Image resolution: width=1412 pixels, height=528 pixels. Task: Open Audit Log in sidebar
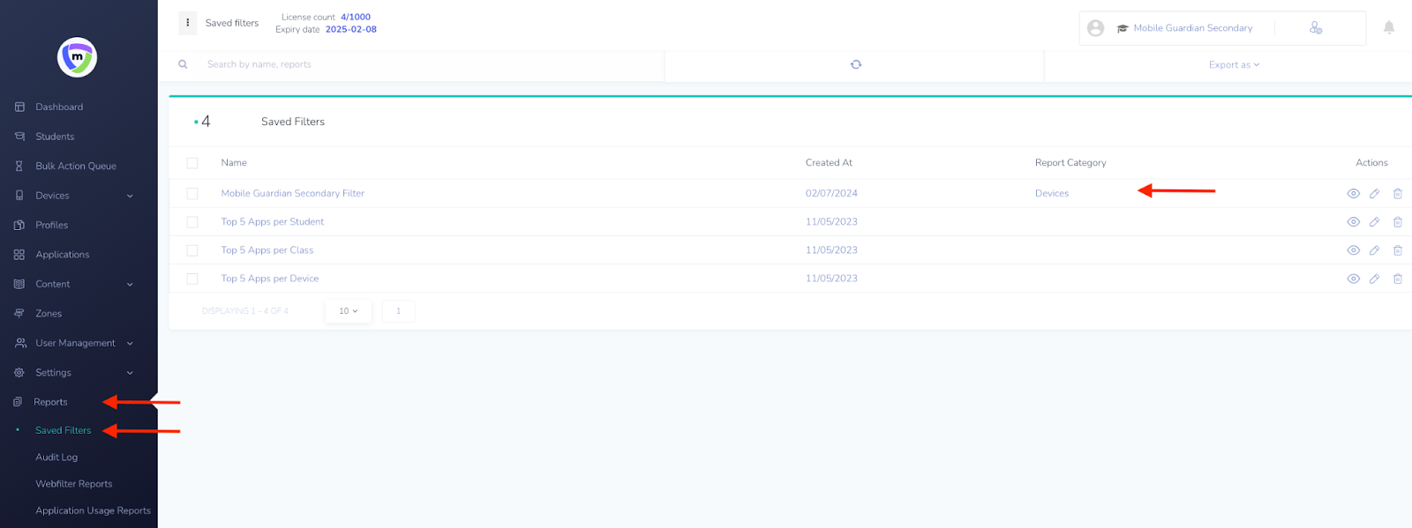click(x=56, y=457)
